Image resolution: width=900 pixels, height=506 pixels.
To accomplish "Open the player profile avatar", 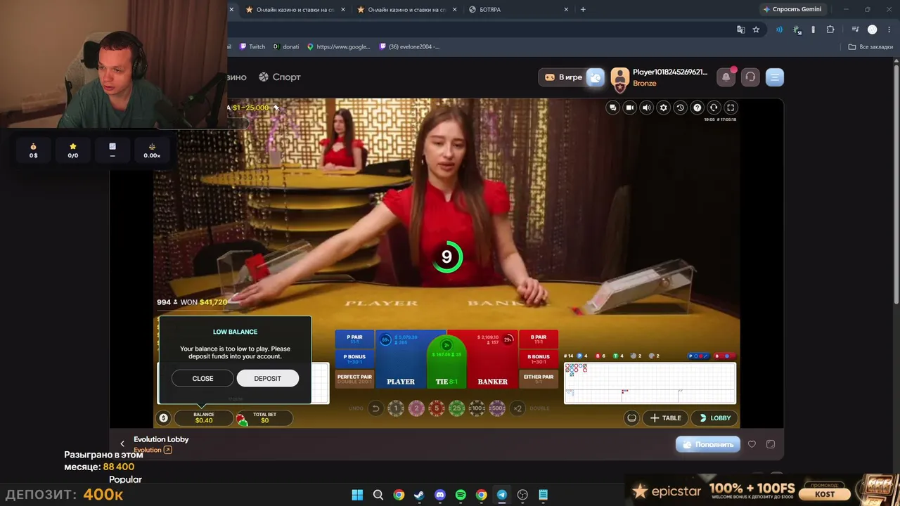I will click(x=619, y=77).
